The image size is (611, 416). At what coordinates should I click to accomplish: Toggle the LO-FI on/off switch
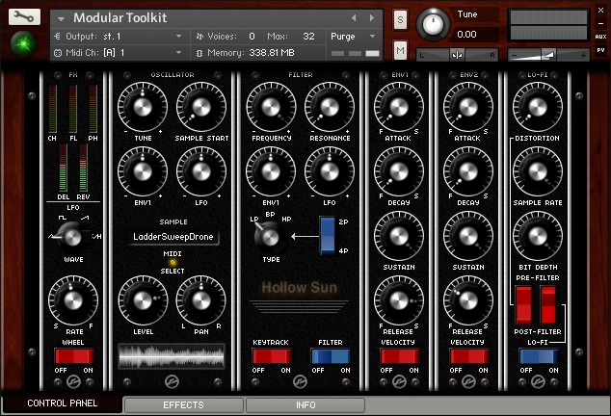coord(538,357)
